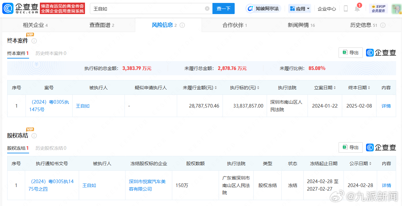402x206 pixels.
Task: Open notice (2024)粤0305执1475号之四 link
Action: pyautogui.click(x=52, y=185)
